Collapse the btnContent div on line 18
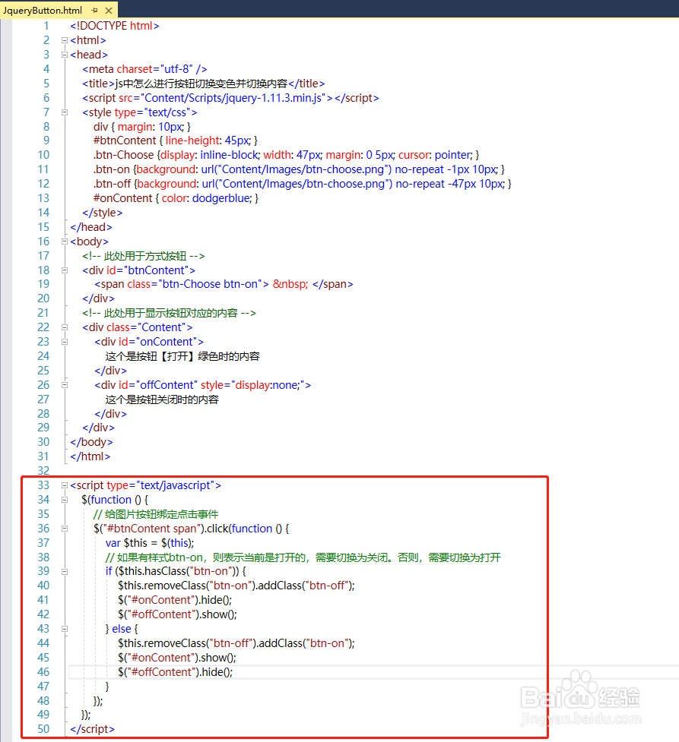The width and height of the screenshot is (679, 742). click(65, 270)
